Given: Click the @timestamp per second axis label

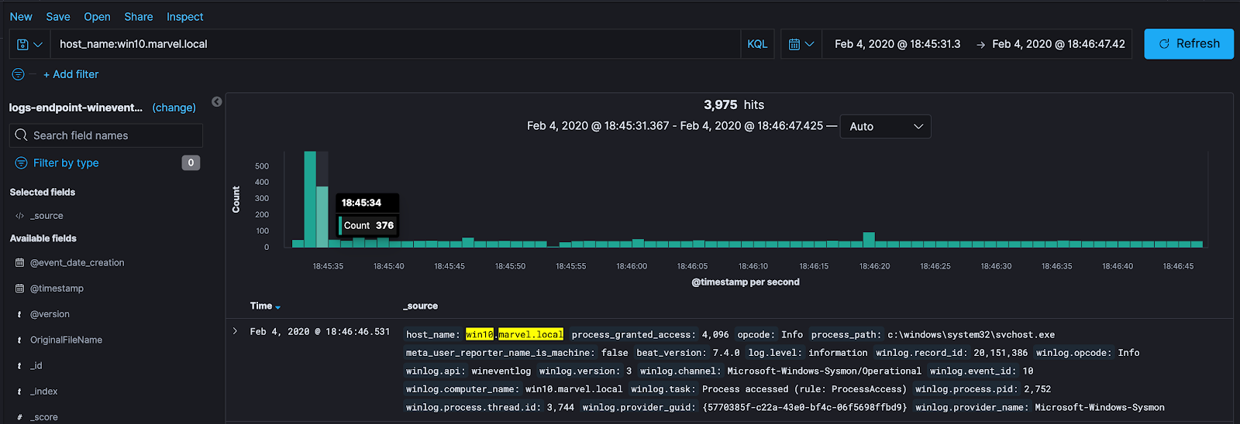Looking at the screenshot, I should 746,282.
